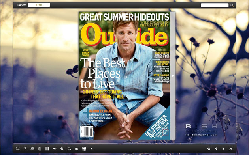
Task: Zoom in with the plus magnifier
Action: tap(62, 149)
